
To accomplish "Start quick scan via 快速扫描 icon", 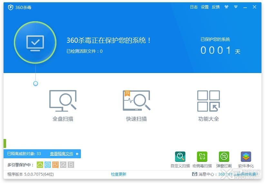I will 136,101.
